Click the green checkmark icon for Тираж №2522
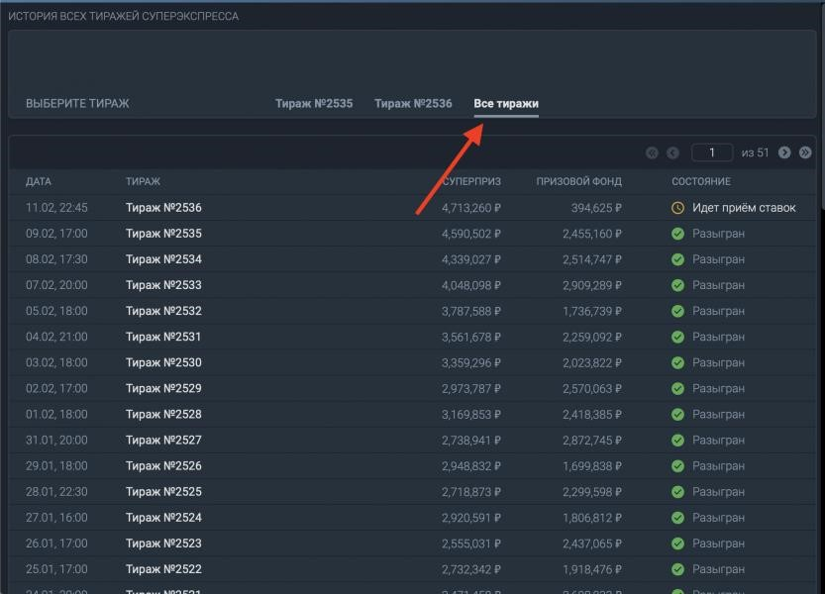This screenshot has width=825, height=594. pos(677,569)
